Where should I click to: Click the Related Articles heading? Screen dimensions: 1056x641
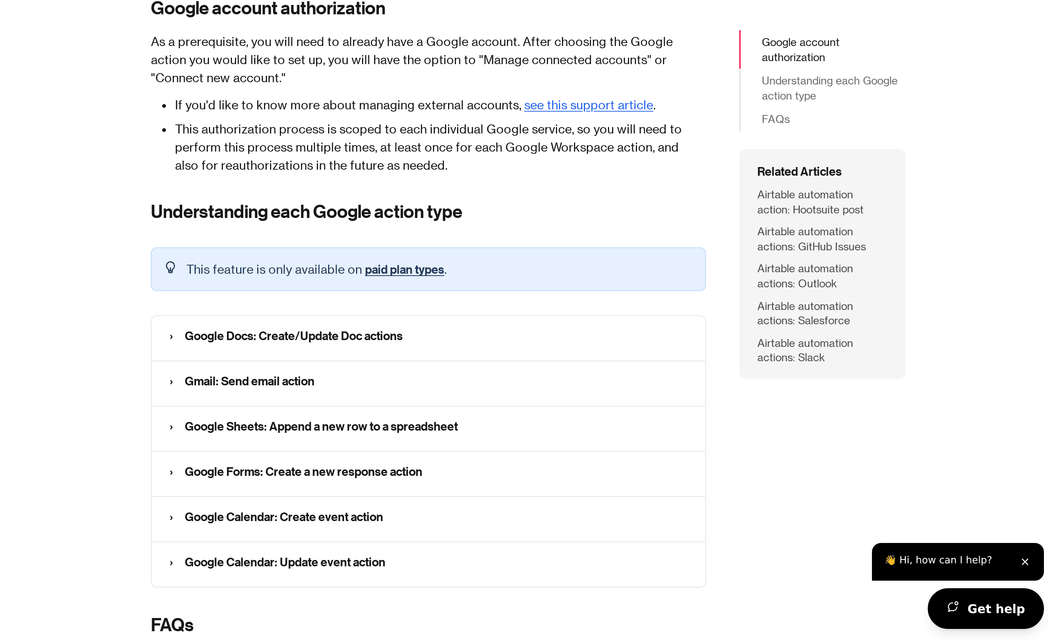(799, 172)
